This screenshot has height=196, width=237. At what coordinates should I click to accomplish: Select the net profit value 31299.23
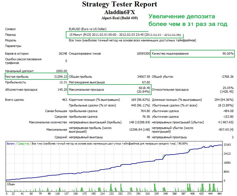click(60, 77)
